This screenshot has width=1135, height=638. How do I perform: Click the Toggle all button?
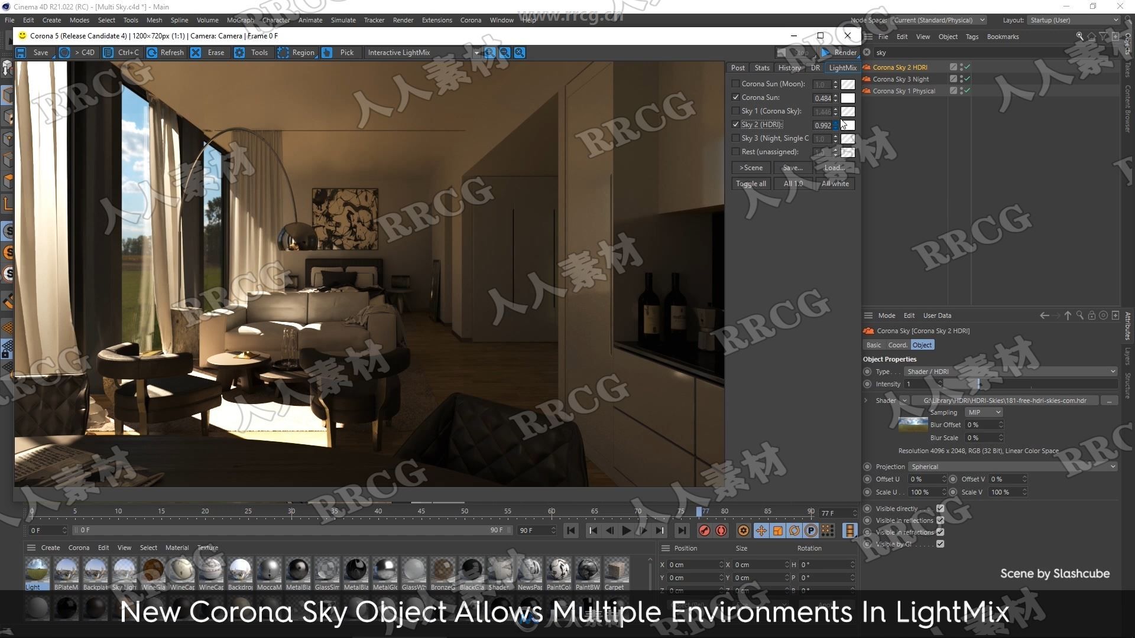(x=751, y=184)
